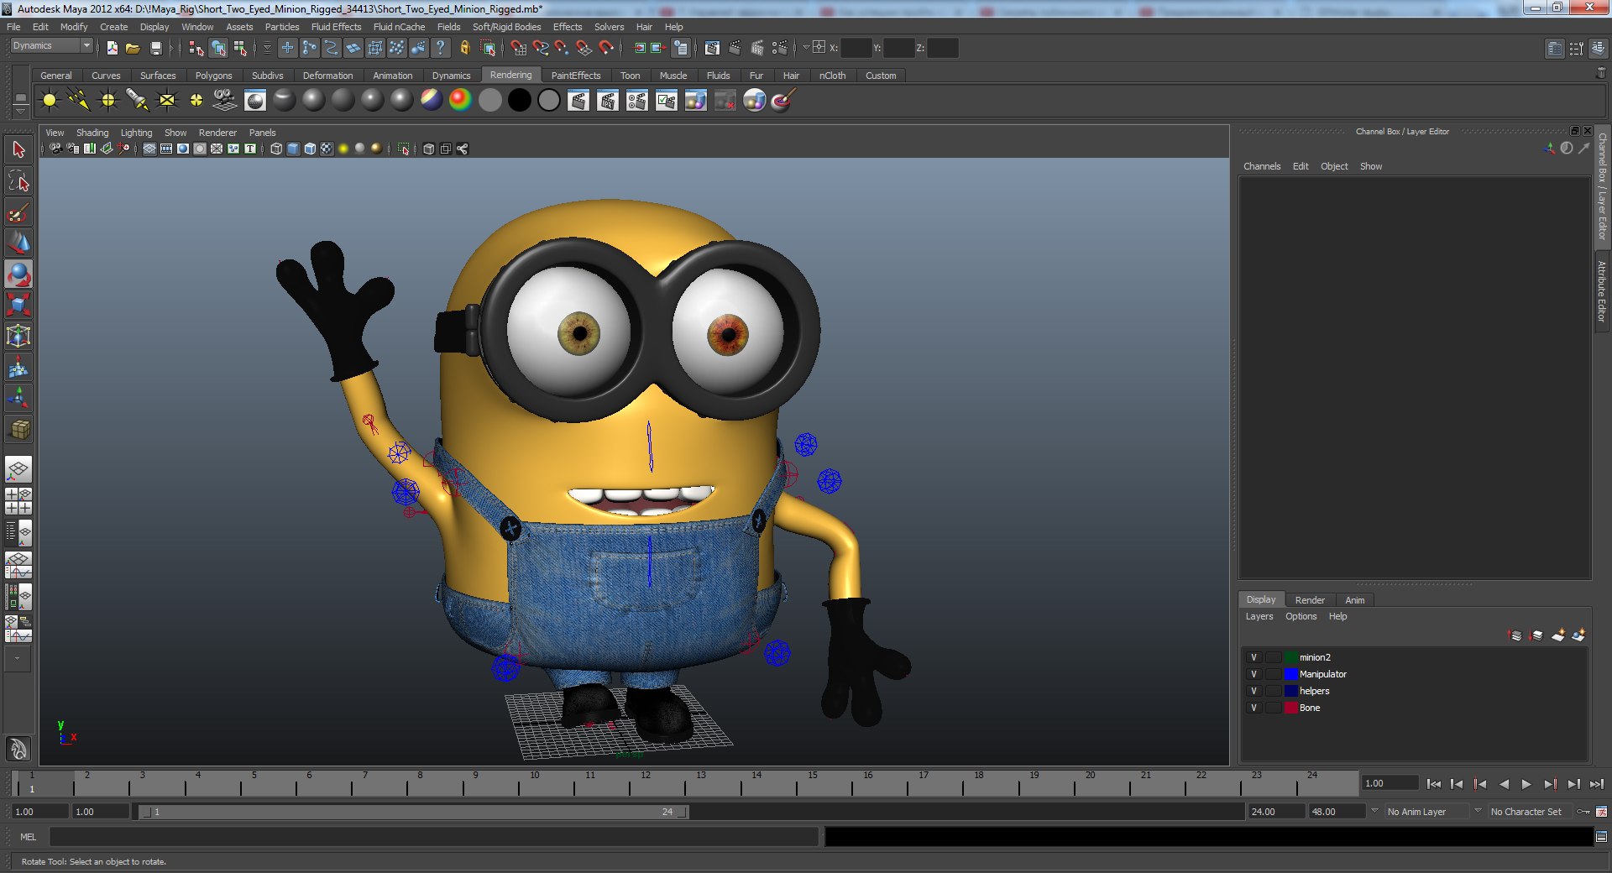Choose the Soft Modification tool
The height and width of the screenshot is (873, 1612).
[18, 367]
